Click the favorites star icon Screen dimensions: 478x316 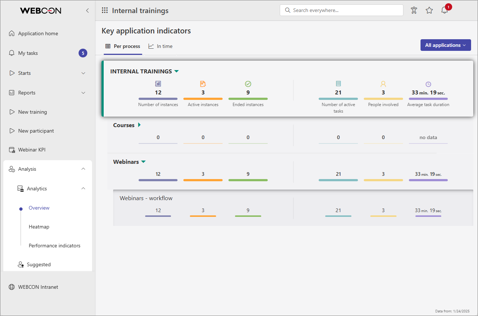(x=429, y=10)
